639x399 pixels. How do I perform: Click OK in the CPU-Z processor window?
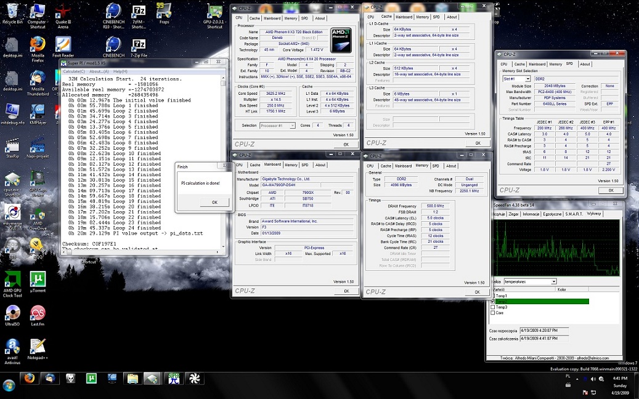tap(346, 145)
